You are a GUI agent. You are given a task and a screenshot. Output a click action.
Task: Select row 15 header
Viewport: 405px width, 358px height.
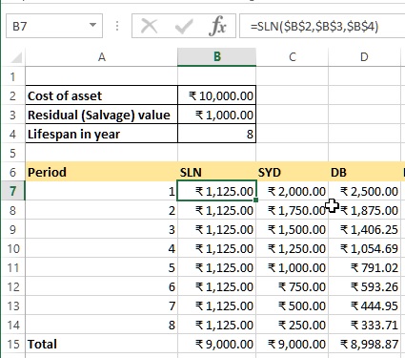coord(13,344)
